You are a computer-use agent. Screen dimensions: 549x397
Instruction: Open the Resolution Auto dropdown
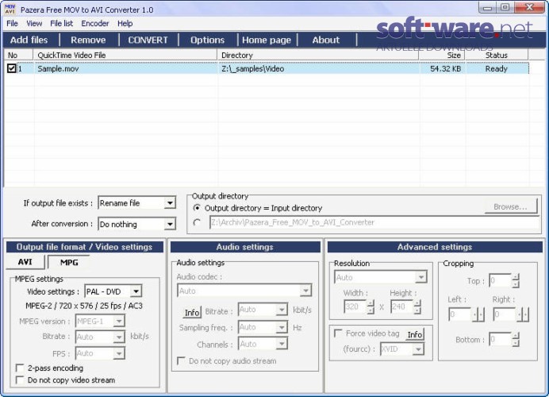(420, 277)
